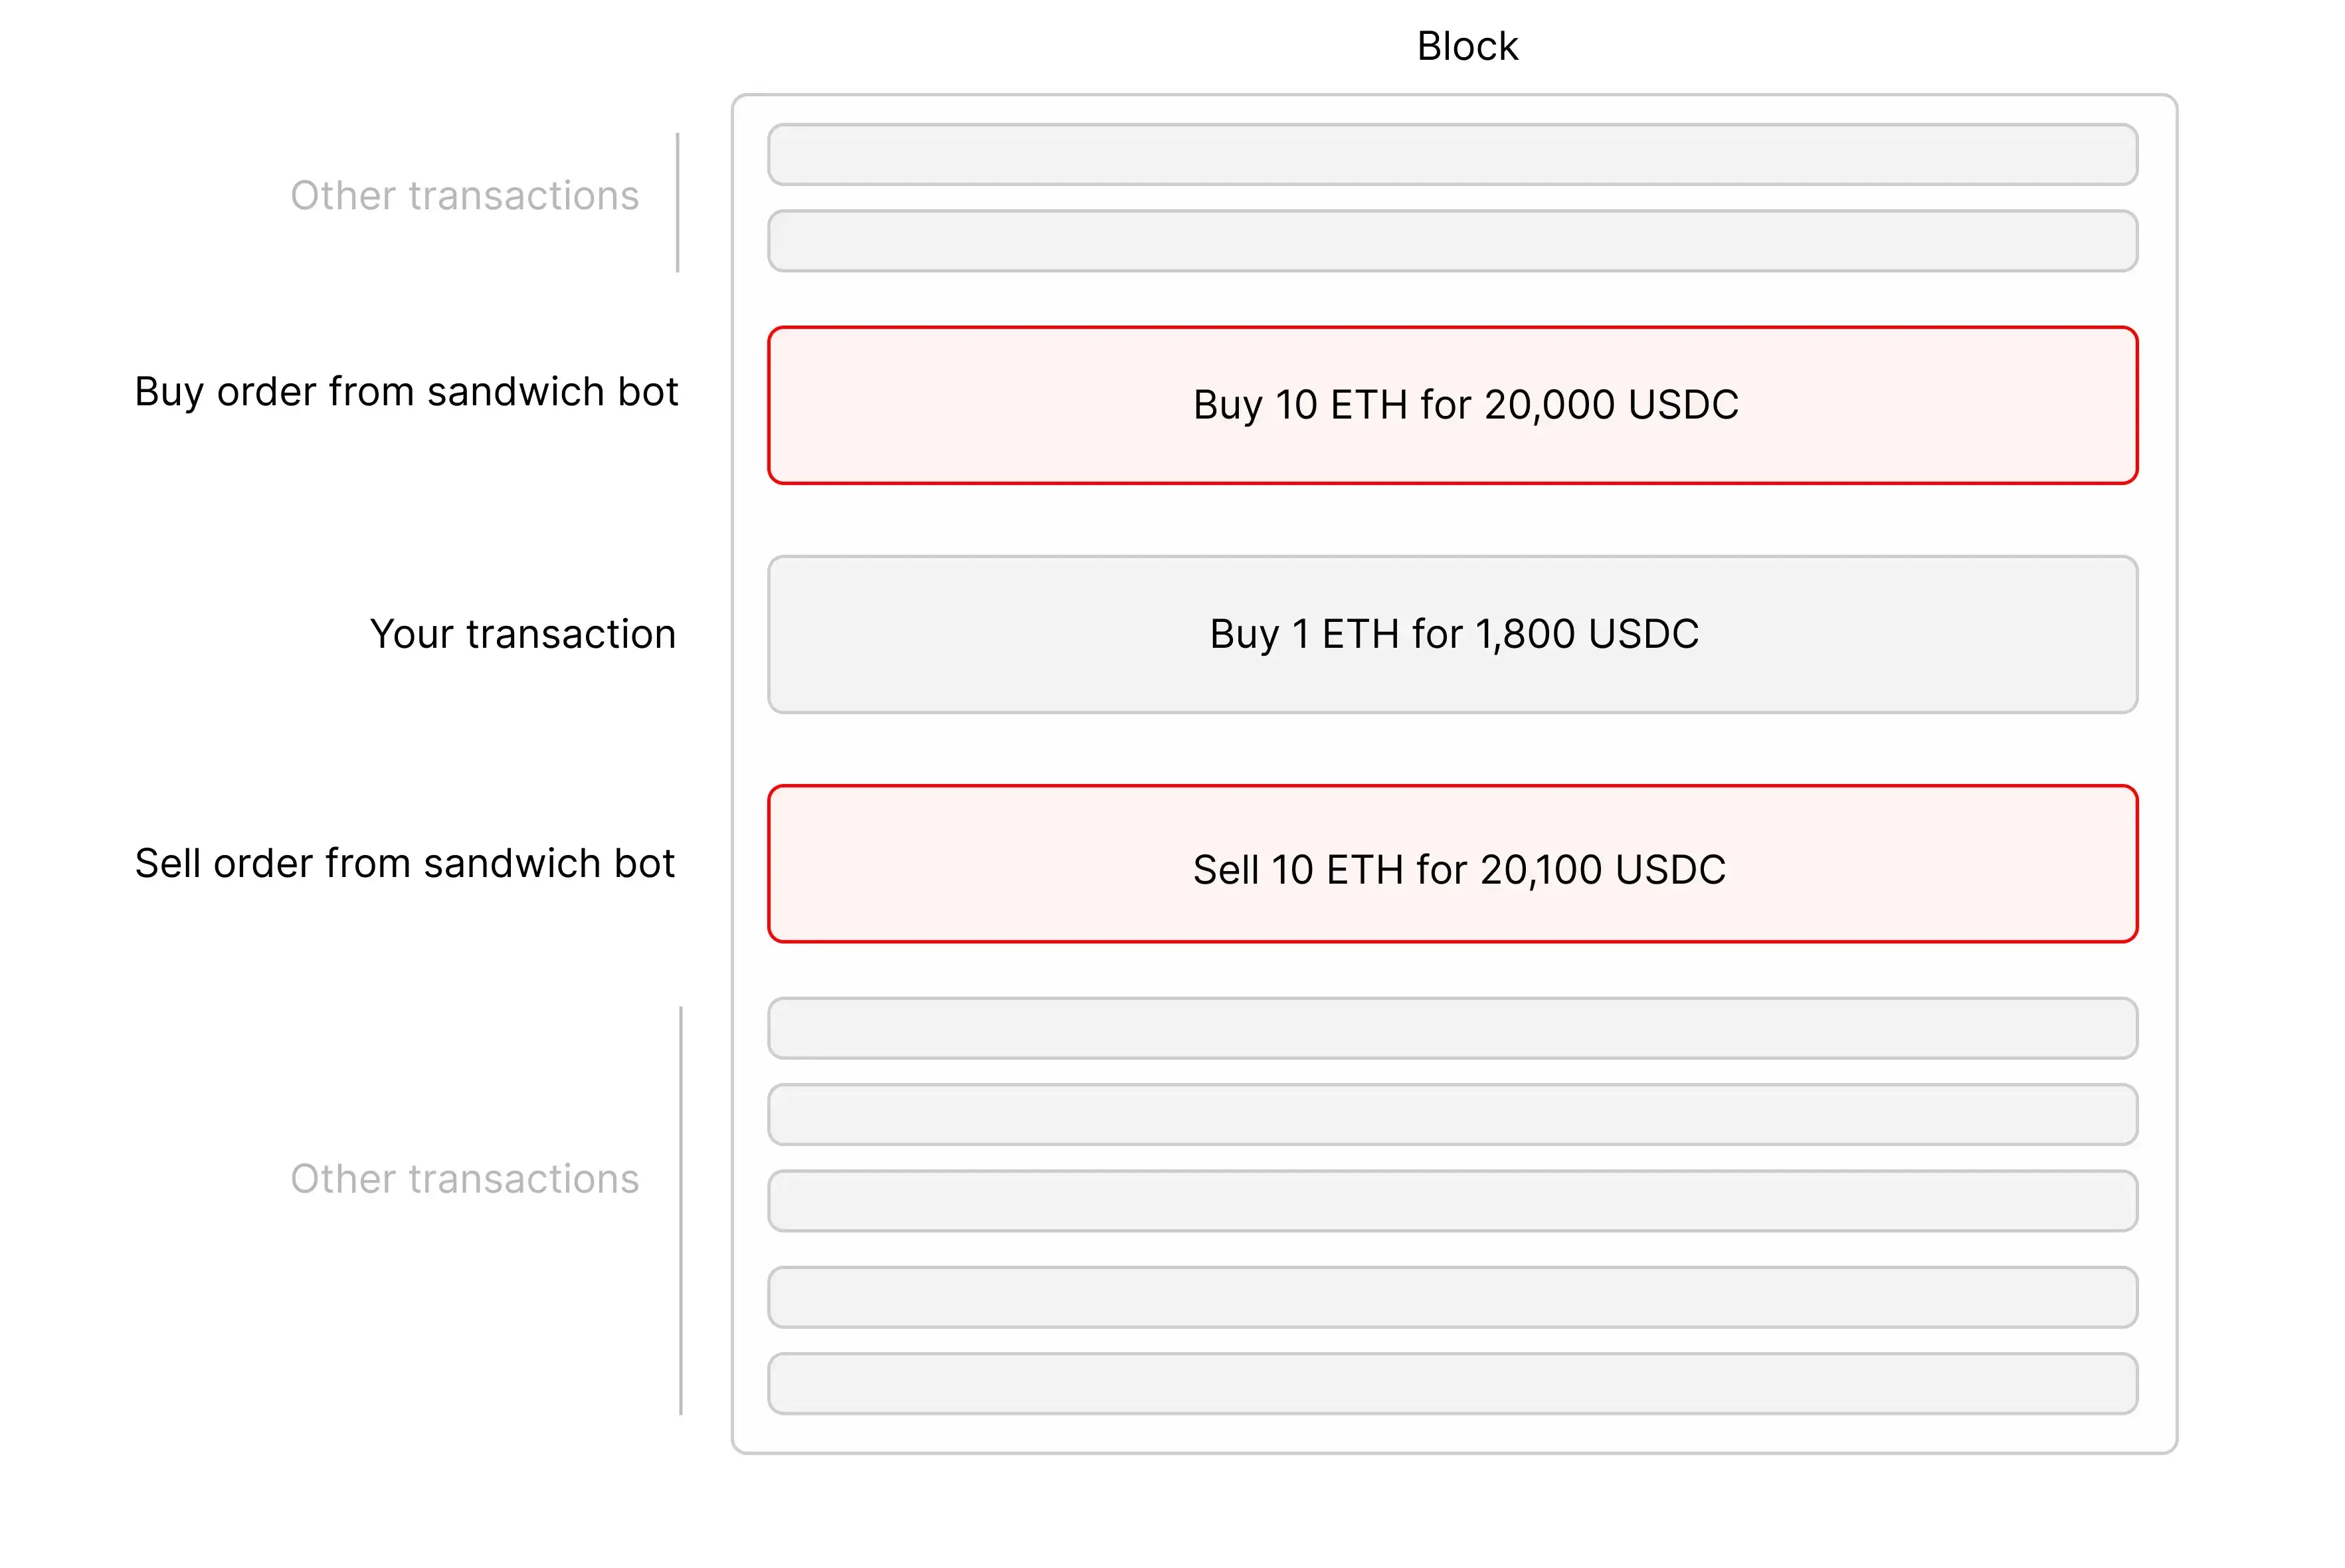
Task: Select the bottommost empty transaction bar
Action: [x=1452, y=1384]
